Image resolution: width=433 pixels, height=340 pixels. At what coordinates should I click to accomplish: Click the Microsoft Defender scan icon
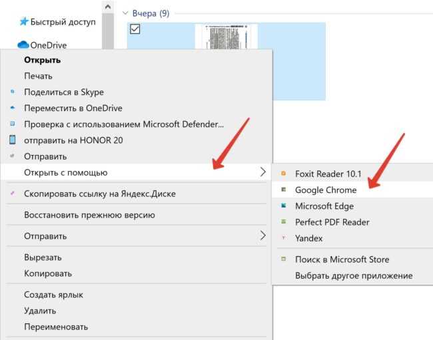pyautogui.click(x=13, y=124)
